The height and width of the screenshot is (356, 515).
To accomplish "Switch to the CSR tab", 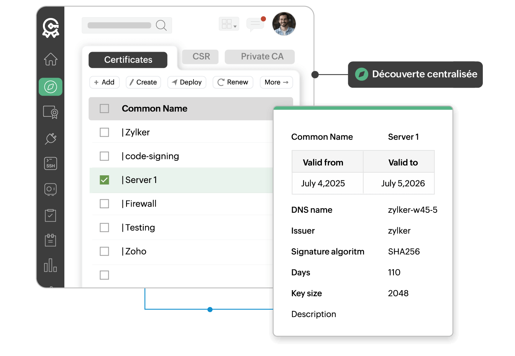I will pos(200,57).
